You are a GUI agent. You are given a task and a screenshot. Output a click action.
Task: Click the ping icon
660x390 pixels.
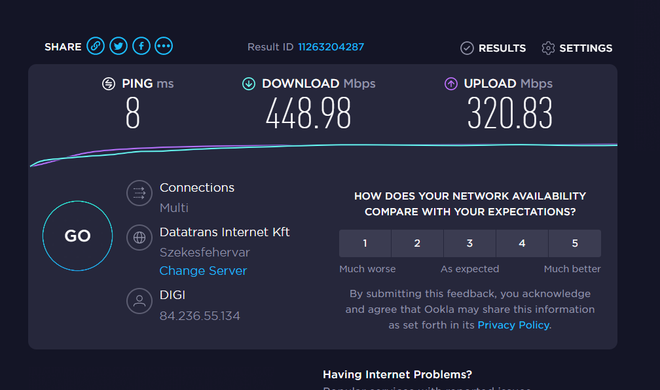109,84
